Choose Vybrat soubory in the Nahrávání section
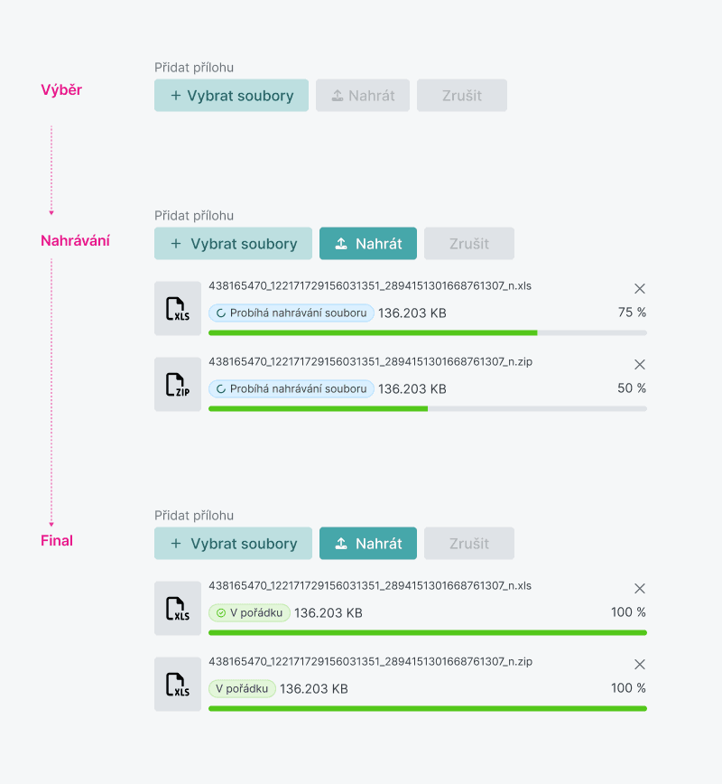Image resolution: width=722 pixels, height=784 pixels. 233,244
